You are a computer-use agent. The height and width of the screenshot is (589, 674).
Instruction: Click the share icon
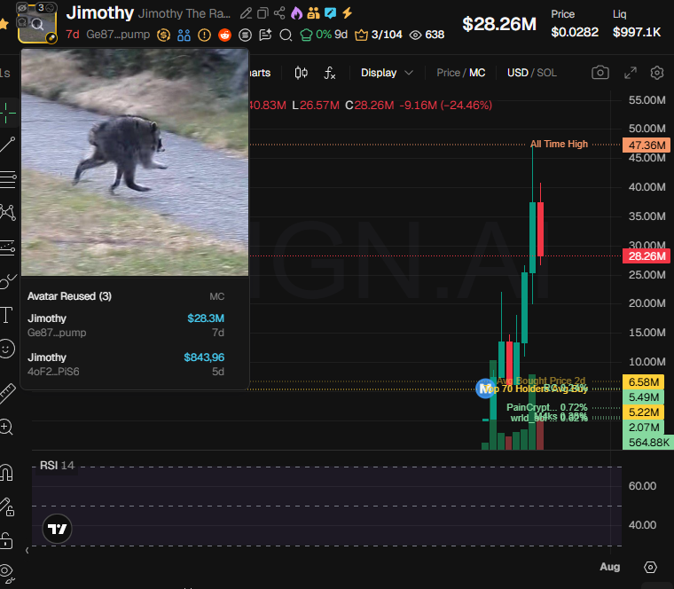[x=279, y=13]
